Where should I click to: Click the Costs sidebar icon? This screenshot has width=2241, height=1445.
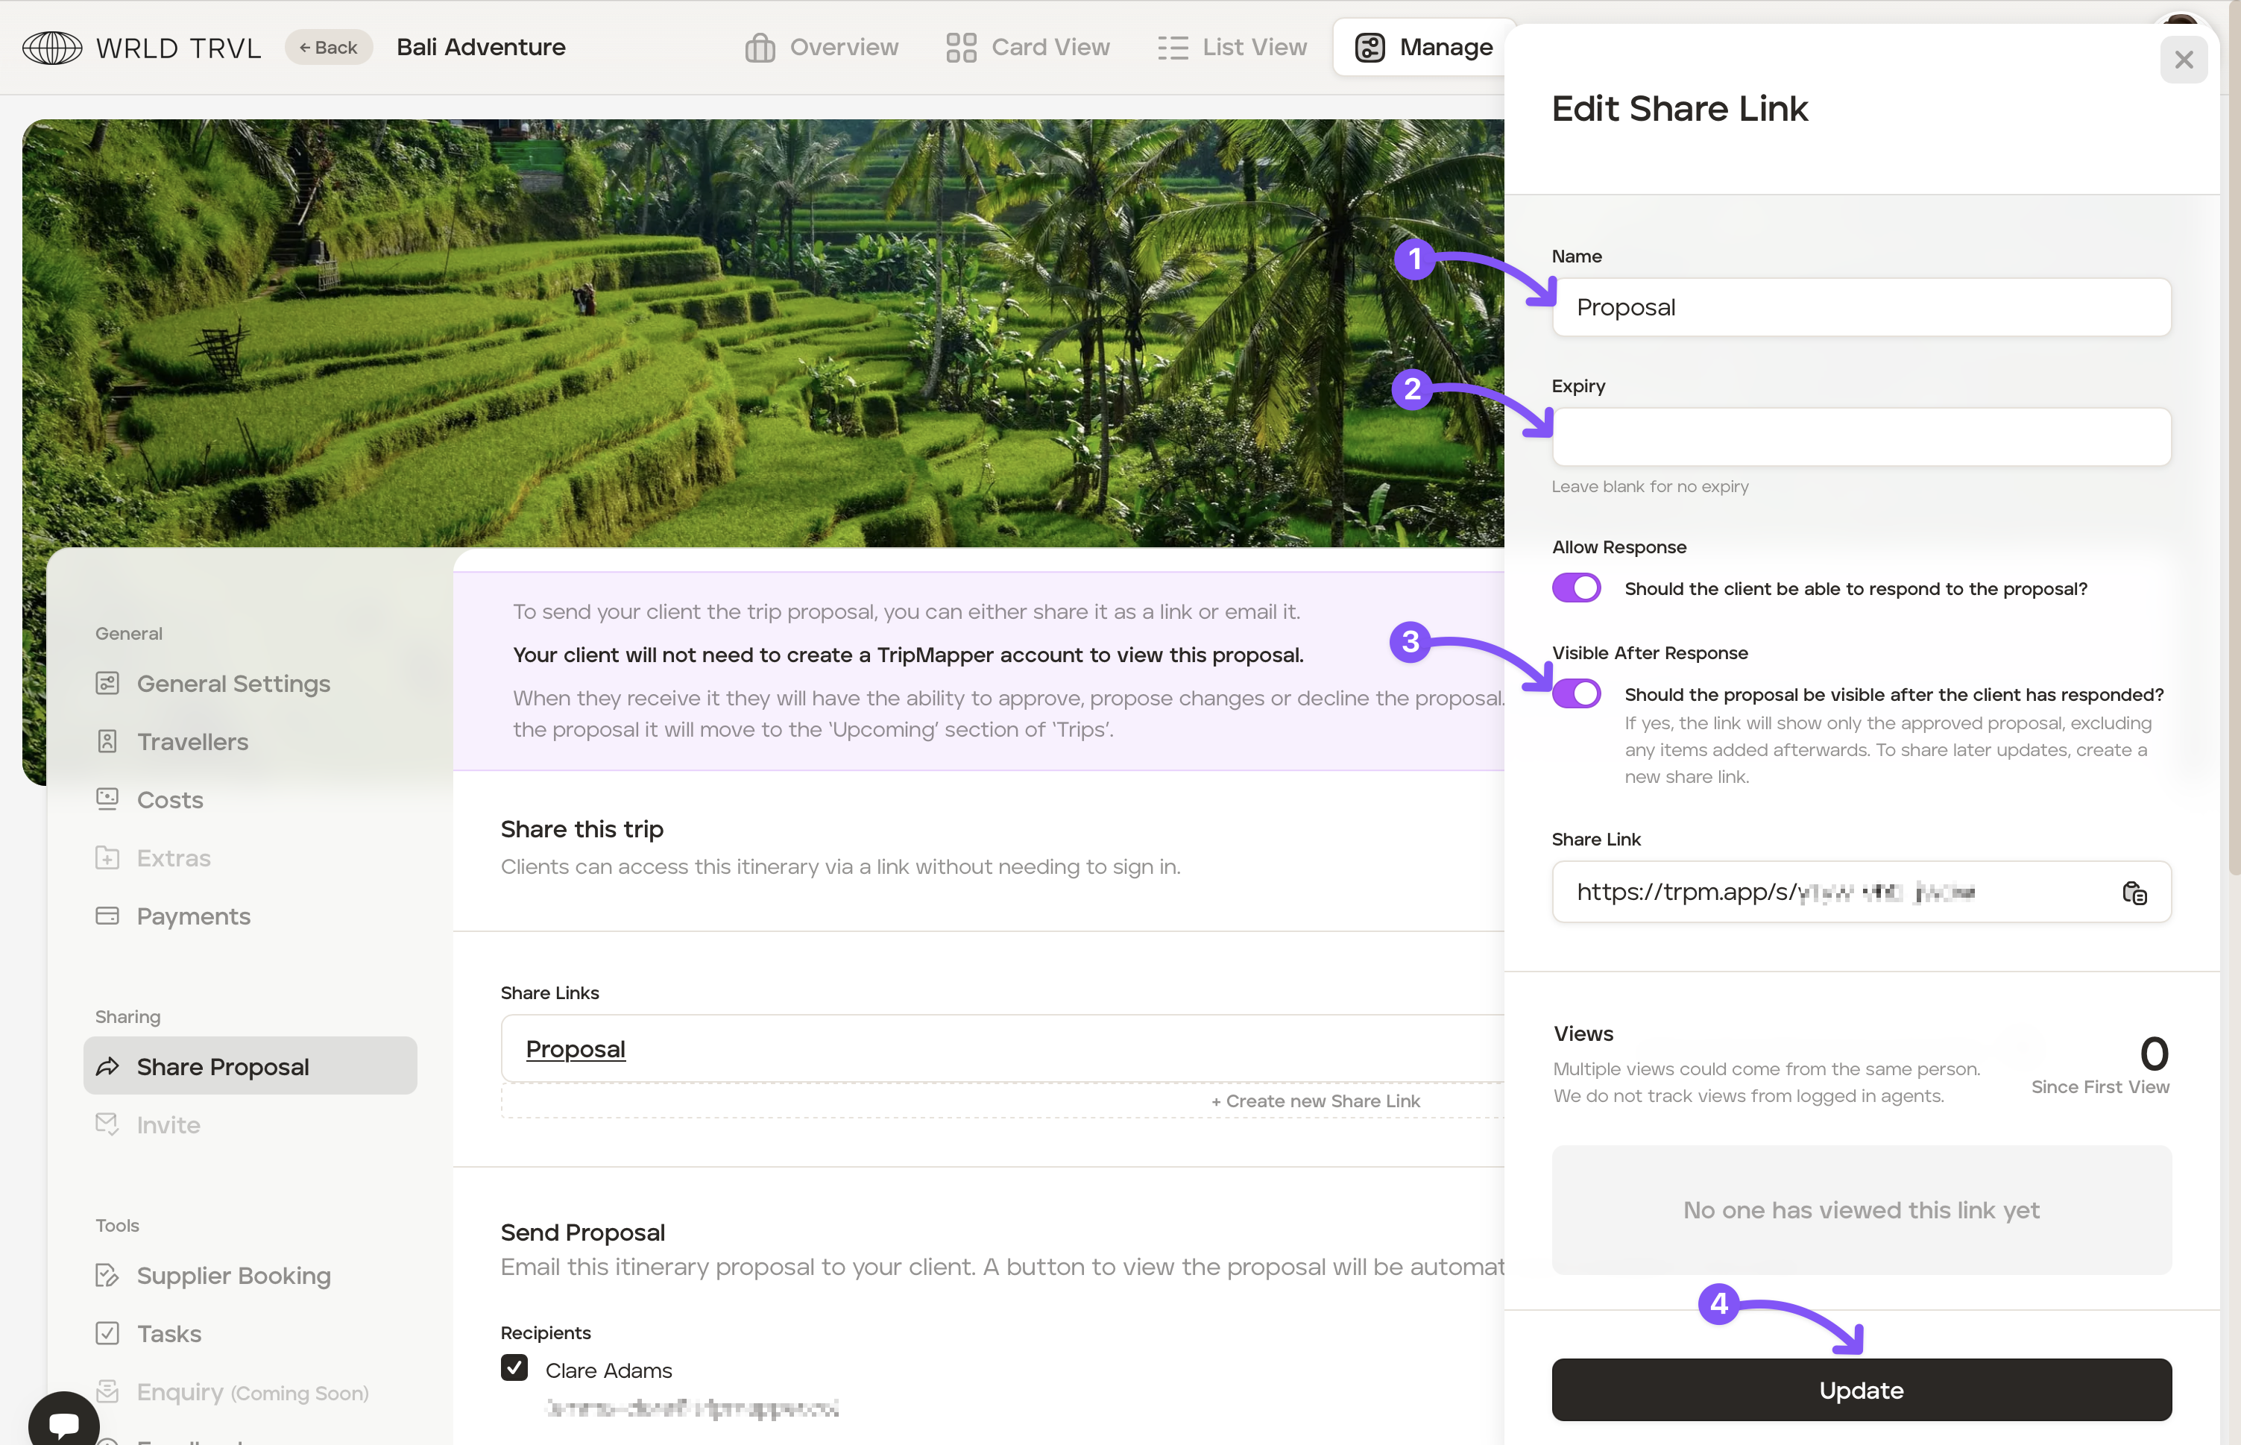click(x=108, y=799)
